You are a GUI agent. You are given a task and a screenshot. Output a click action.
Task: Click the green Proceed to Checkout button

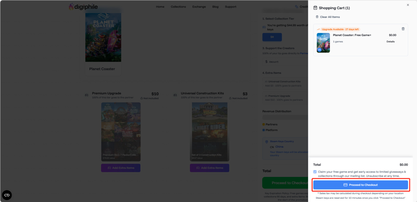(285, 183)
